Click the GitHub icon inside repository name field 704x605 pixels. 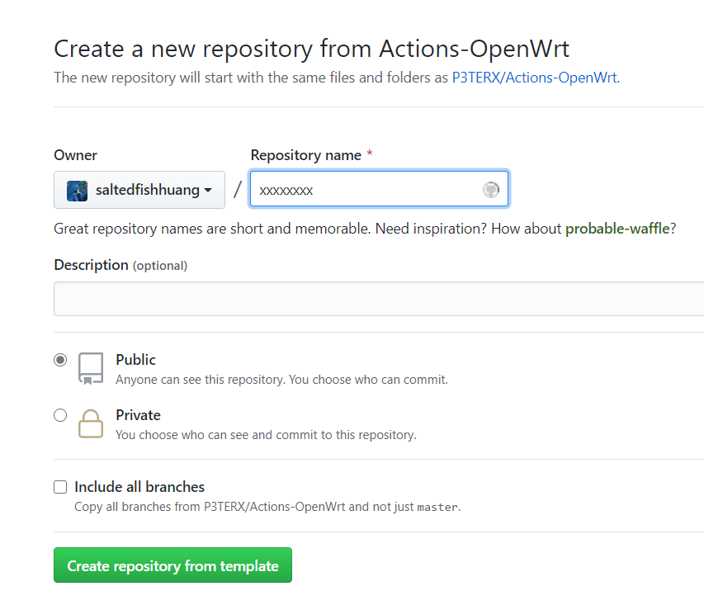coord(491,190)
